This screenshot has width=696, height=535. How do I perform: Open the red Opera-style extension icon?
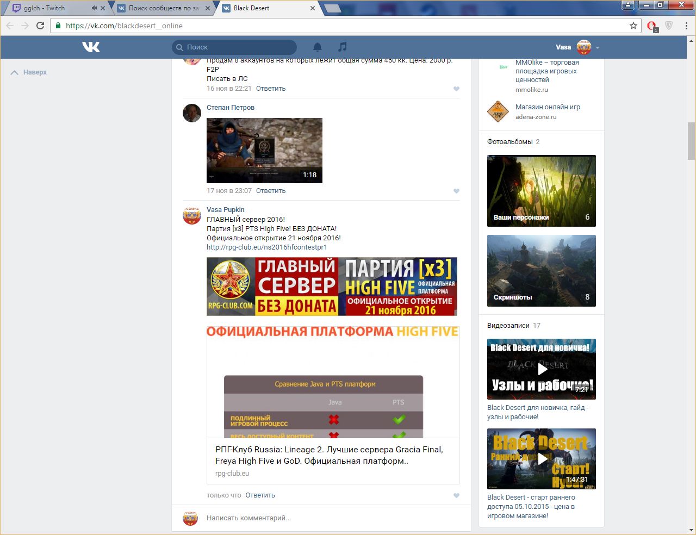click(652, 26)
